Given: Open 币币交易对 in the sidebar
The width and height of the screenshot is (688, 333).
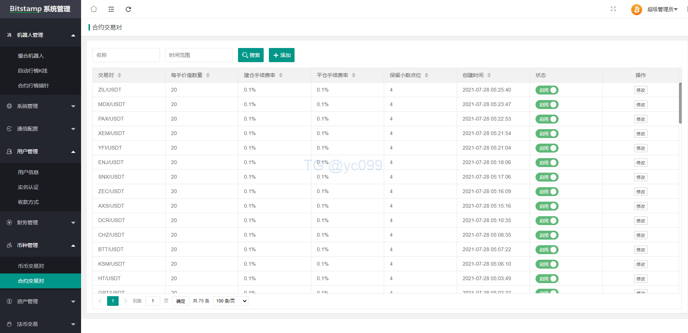Looking at the screenshot, I should (x=31, y=266).
